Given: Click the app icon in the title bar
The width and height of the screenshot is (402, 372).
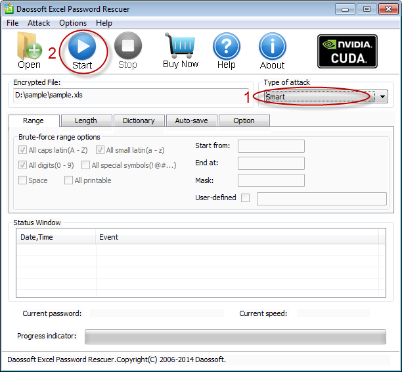Looking at the screenshot, I should pyautogui.click(x=8, y=9).
